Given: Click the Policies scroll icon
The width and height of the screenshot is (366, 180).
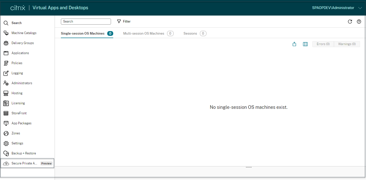Looking at the screenshot, I should (x=6, y=63).
